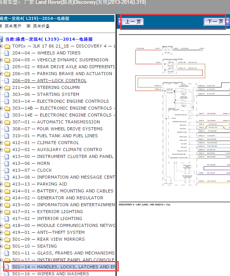Open the 206-09 Anti-Lock Control entry
Screen dimensions: 230x276
pos(49,80)
